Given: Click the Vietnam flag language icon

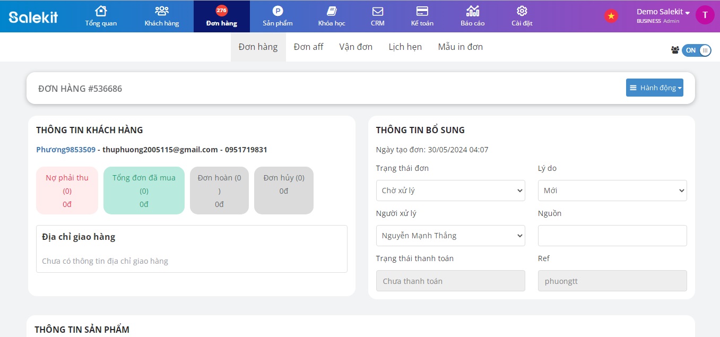Looking at the screenshot, I should pyautogui.click(x=611, y=16).
